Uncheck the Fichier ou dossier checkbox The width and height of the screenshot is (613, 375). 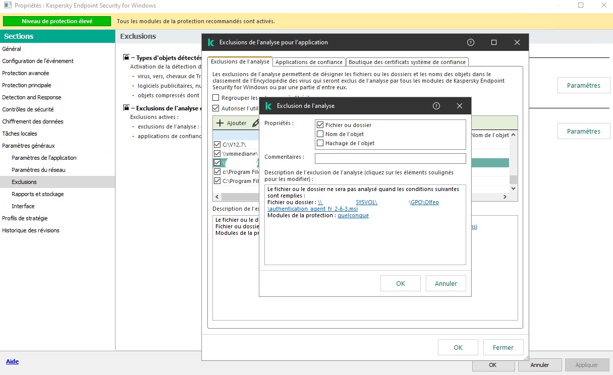319,125
